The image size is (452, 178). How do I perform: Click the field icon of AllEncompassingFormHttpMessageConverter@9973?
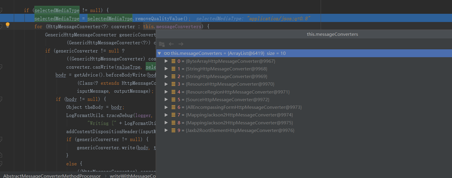pos(174,107)
